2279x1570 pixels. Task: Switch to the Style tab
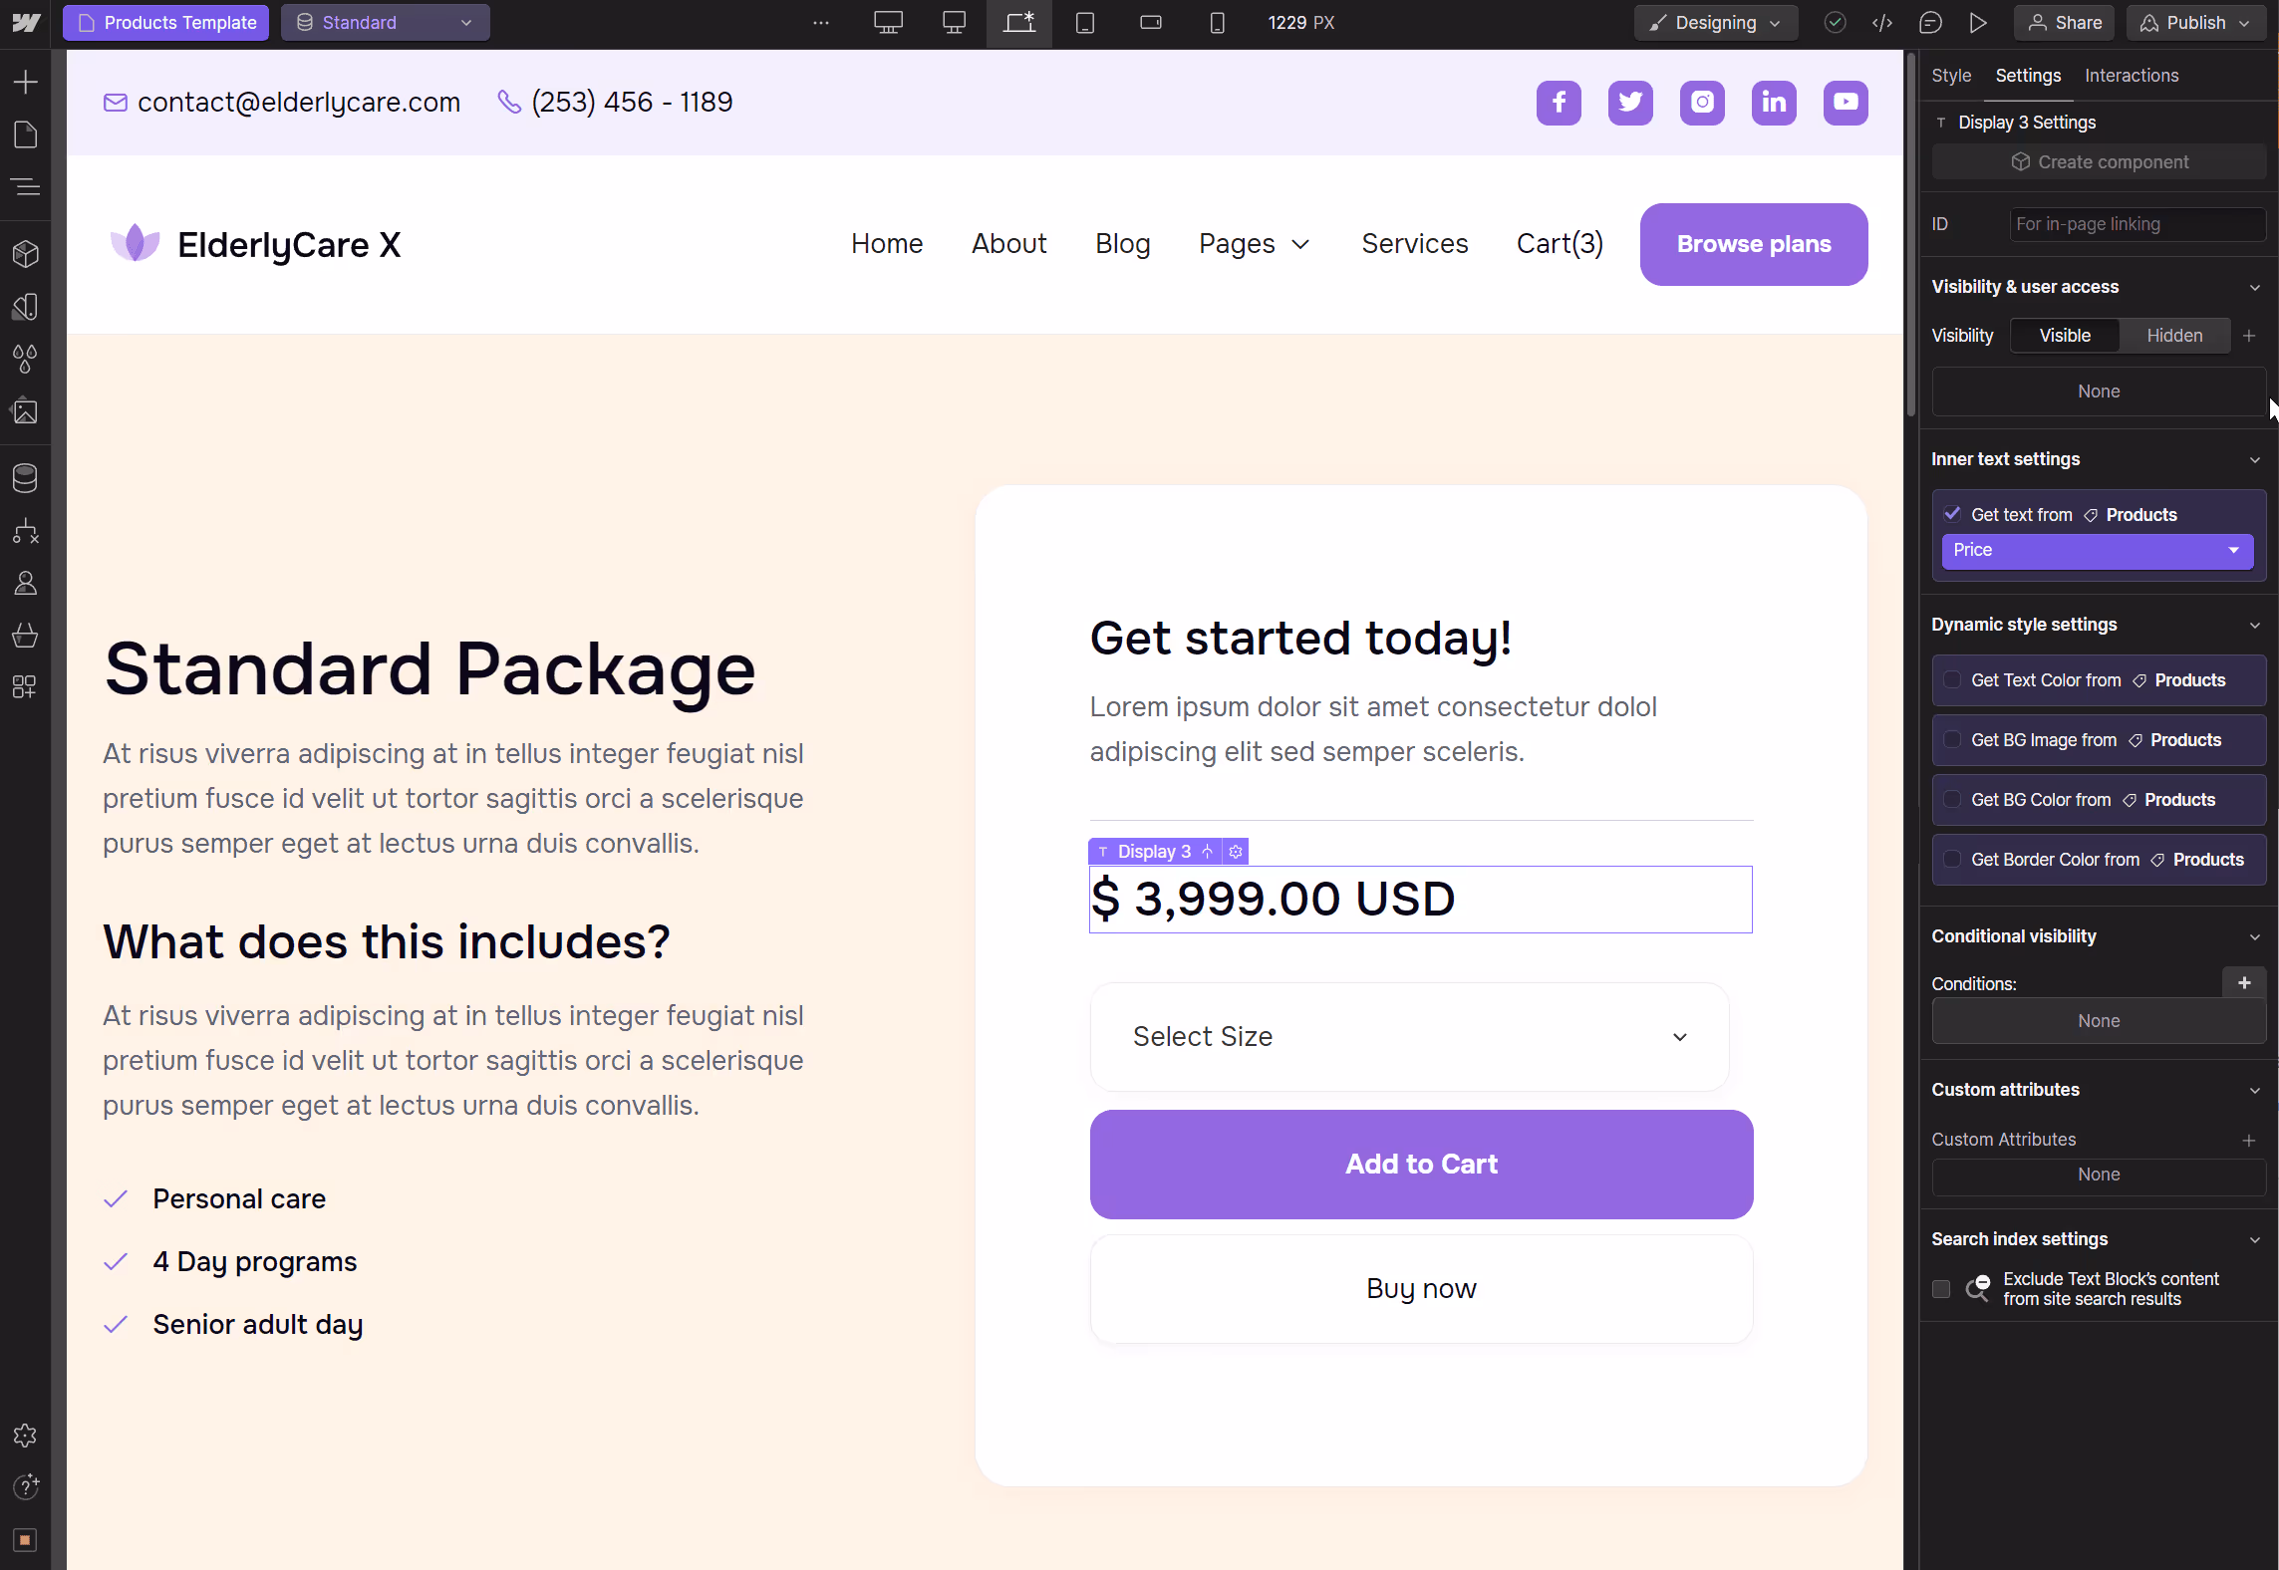[1951, 75]
